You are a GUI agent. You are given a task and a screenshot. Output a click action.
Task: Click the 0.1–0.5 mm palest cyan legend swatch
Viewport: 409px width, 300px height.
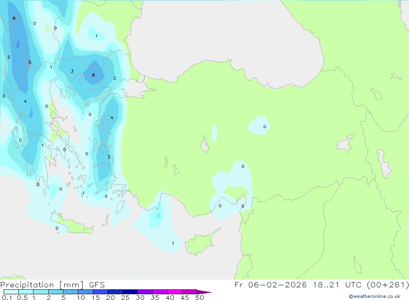click(11, 292)
